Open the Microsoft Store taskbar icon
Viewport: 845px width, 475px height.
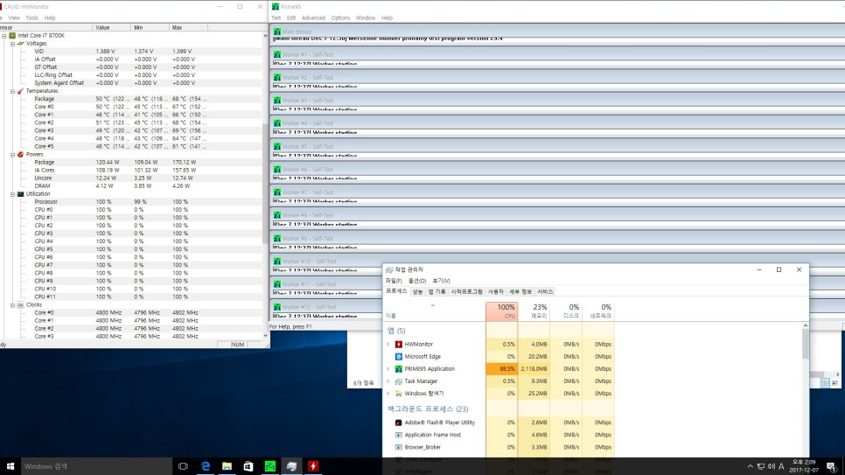tap(248, 466)
